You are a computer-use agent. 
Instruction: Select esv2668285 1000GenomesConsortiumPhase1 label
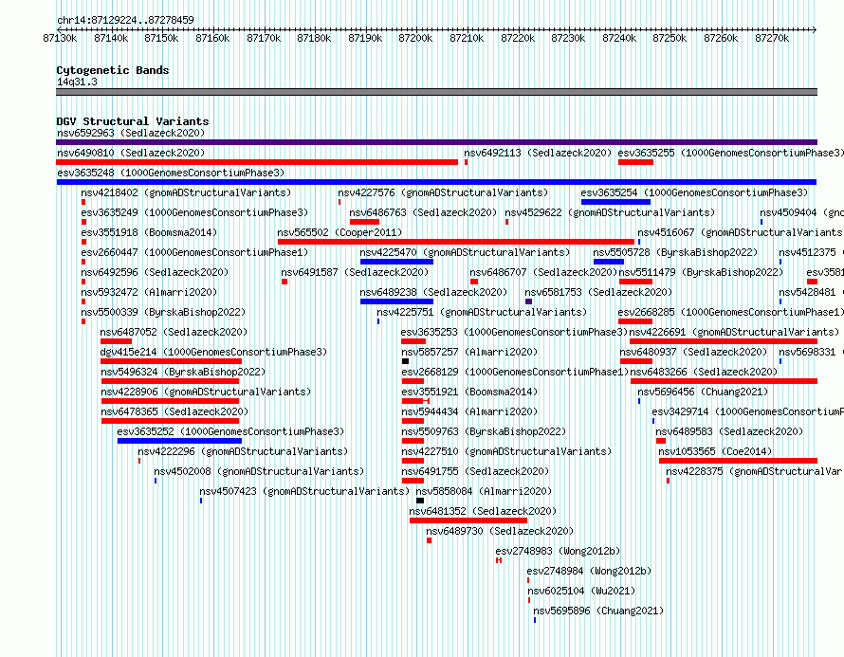(730, 312)
